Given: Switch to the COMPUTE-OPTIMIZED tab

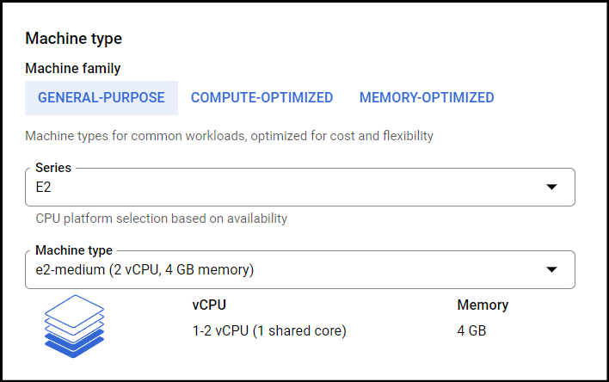Looking at the screenshot, I should [261, 98].
